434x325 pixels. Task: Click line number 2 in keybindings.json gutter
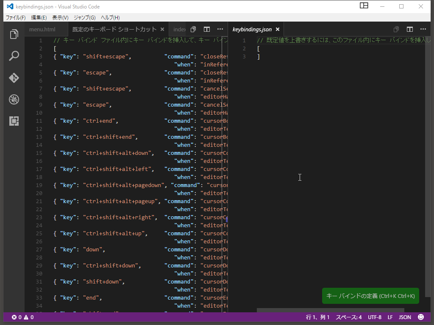click(x=244, y=49)
